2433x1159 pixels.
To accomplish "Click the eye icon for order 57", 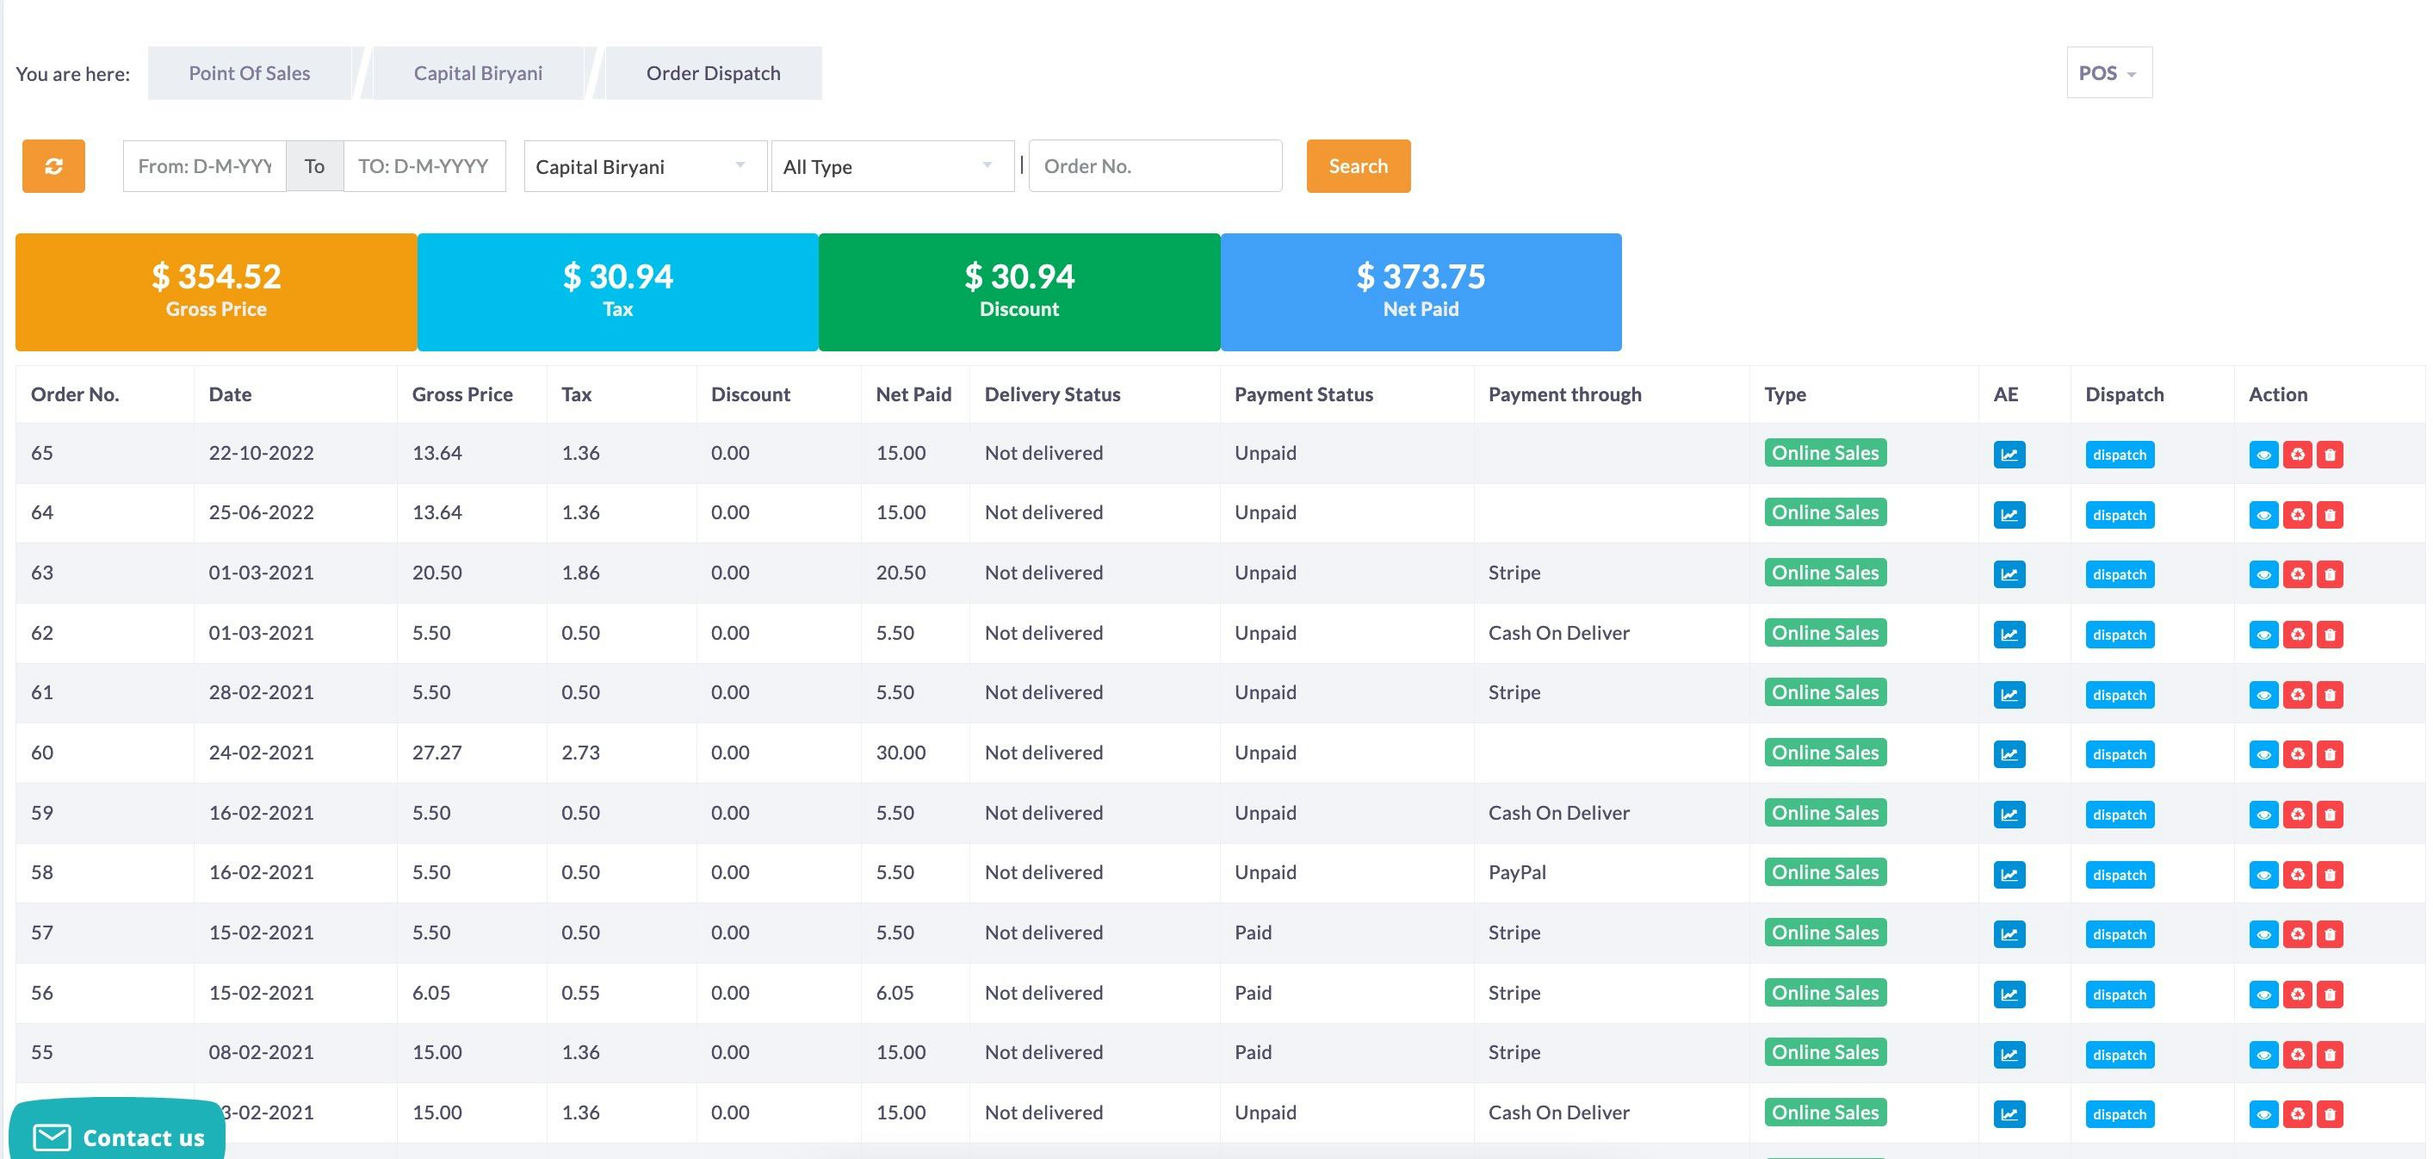I will [x=2263, y=934].
